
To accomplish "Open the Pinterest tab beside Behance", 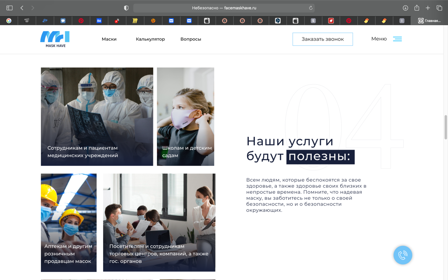I will 81,21.
